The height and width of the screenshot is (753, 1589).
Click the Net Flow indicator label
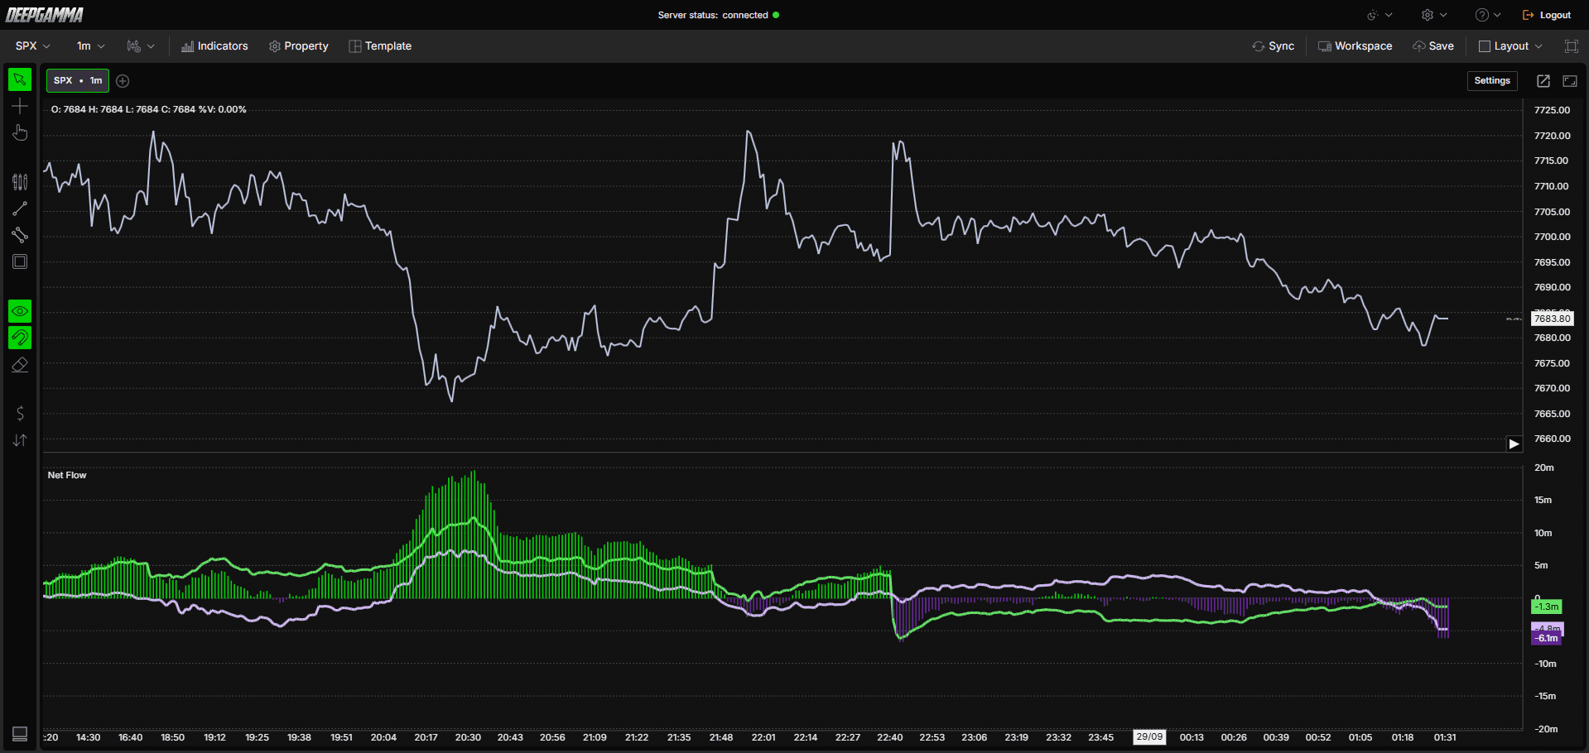point(67,475)
